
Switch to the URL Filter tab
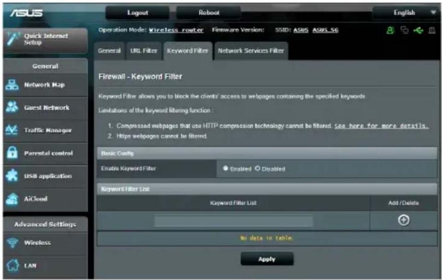point(144,51)
